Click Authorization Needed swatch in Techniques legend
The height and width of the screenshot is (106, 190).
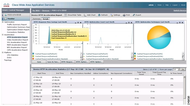point(135,59)
